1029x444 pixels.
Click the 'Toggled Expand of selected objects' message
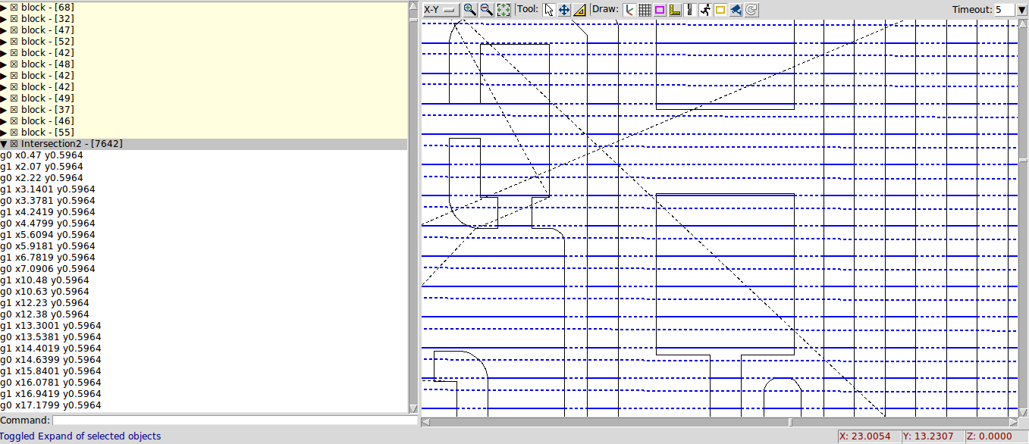pyautogui.click(x=80, y=436)
